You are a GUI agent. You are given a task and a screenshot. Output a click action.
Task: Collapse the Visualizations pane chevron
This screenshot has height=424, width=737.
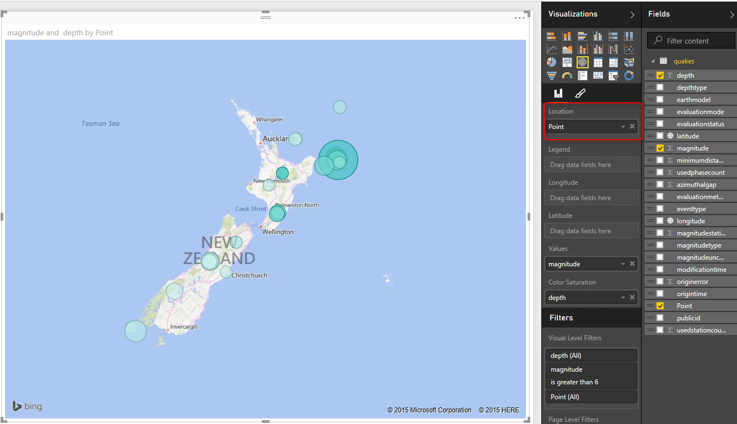pos(632,15)
